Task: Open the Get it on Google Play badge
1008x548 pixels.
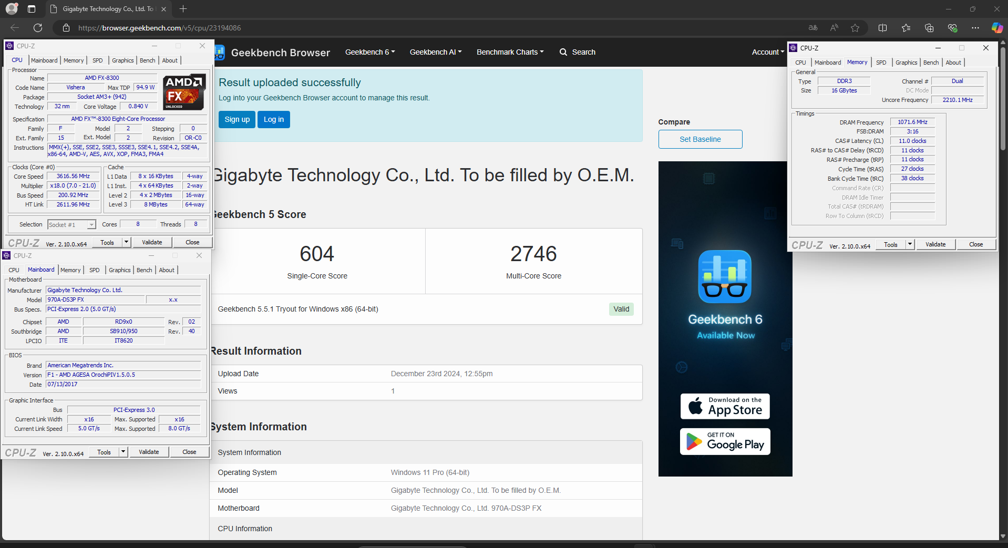Action: tap(725, 441)
